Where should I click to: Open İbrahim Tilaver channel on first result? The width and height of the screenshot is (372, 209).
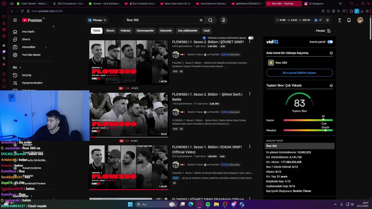tap(195, 55)
